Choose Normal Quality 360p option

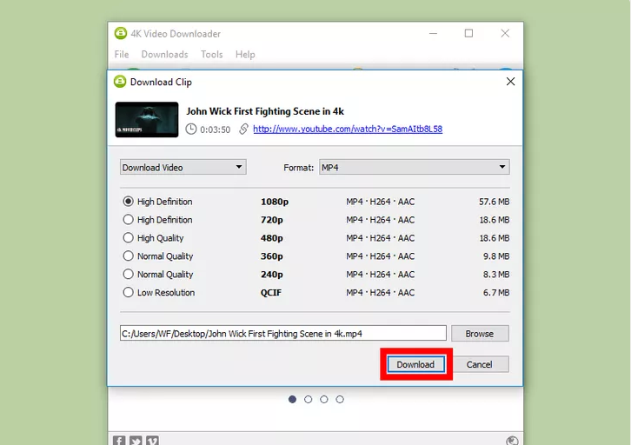[x=128, y=256]
